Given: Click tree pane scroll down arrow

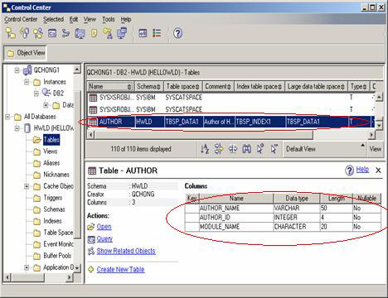Looking at the screenshot, I should (77, 267).
